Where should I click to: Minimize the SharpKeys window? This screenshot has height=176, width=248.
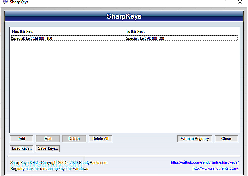point(209,2)
